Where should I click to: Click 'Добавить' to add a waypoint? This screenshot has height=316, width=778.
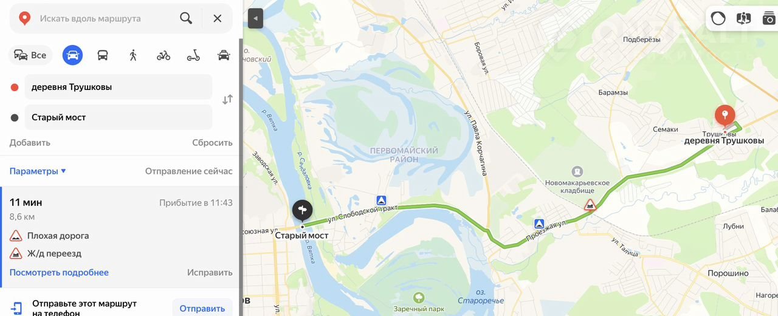[30, 143]
